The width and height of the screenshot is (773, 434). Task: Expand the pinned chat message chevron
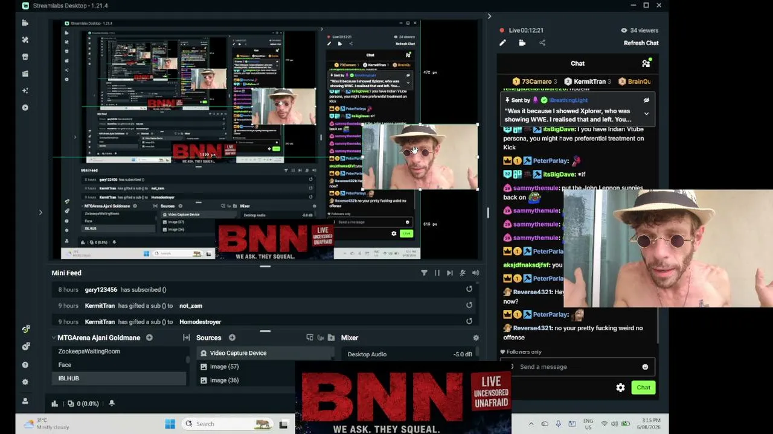pos(646,113)
